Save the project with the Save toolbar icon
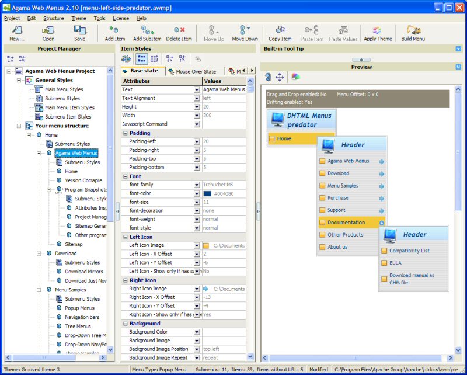 tap(79, 33)
